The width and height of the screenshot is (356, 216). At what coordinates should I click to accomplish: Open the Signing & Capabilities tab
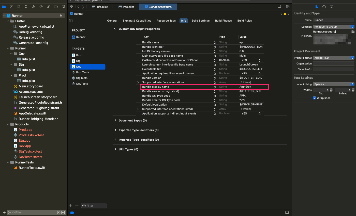(x=137, y=21)
